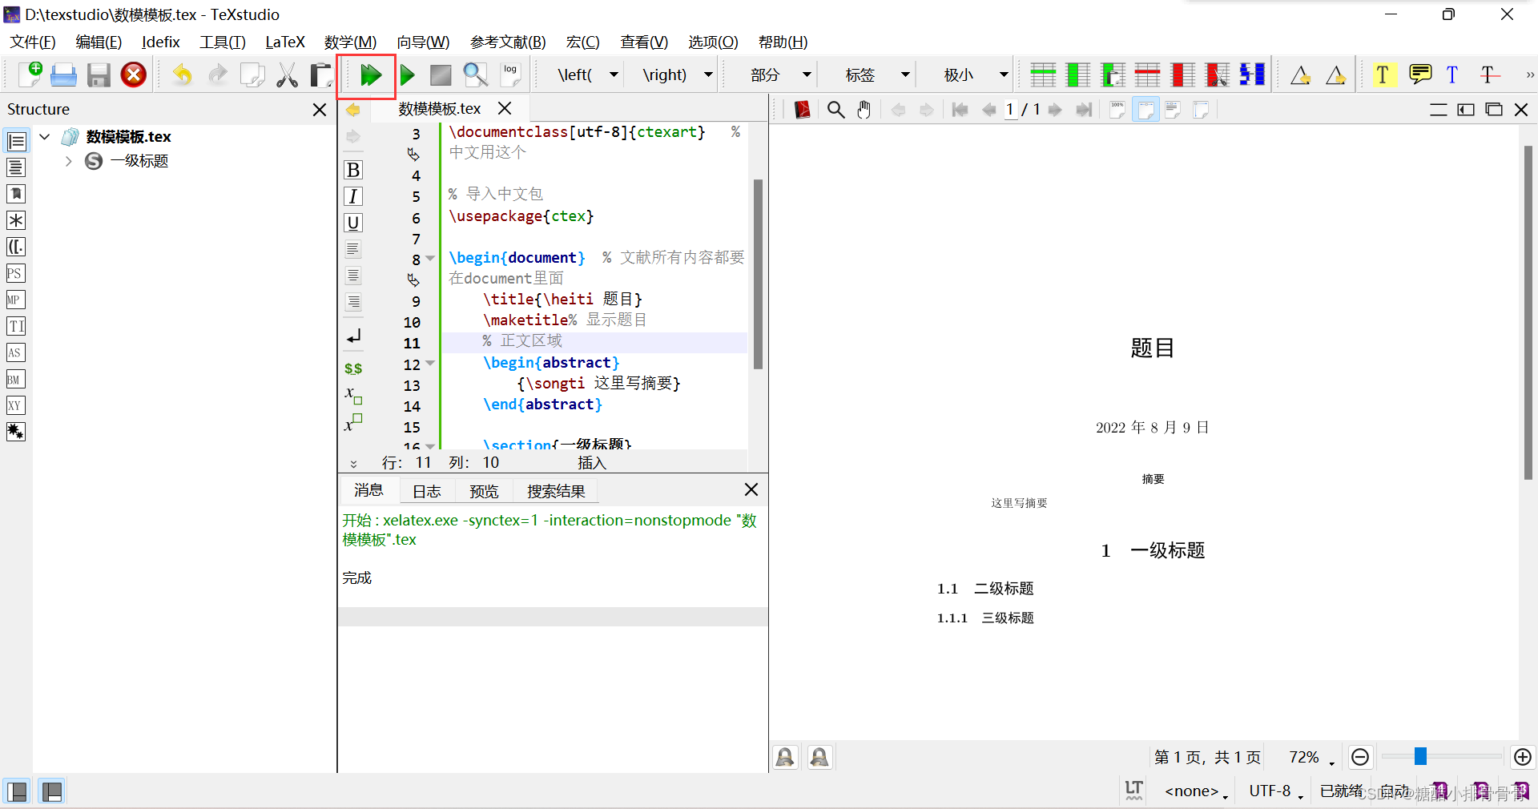
Task: Click the Compile single green arrow
Action: (x=407, y=75)
